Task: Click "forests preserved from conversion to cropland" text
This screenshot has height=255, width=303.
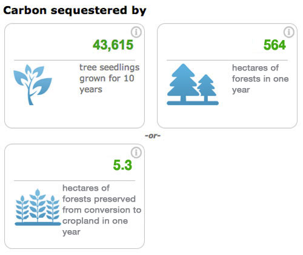Action: tap(102, 210)
